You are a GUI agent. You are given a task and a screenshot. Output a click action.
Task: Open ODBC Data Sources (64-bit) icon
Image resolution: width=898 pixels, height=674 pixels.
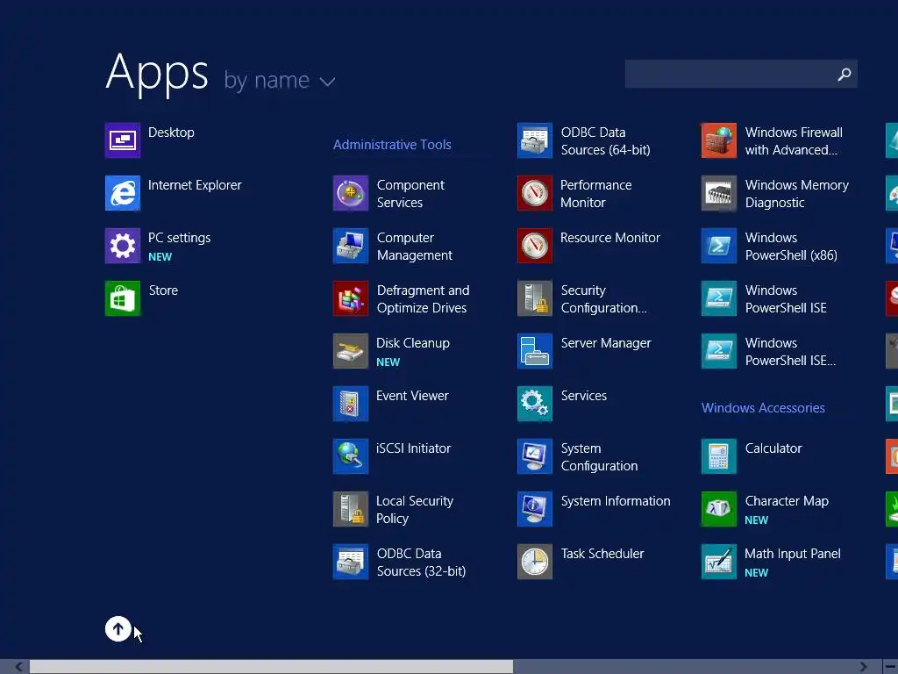click(x=535, y=140)
